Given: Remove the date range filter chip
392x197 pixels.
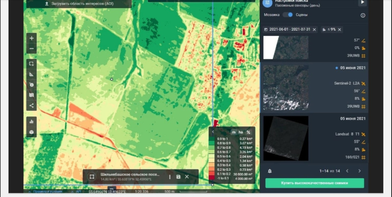Looking at the screenshot, I should 314,30.
